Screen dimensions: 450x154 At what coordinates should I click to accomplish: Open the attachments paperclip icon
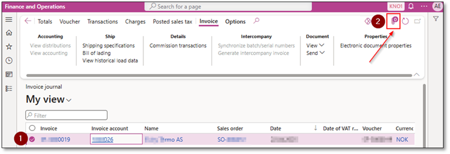[394, 21]
